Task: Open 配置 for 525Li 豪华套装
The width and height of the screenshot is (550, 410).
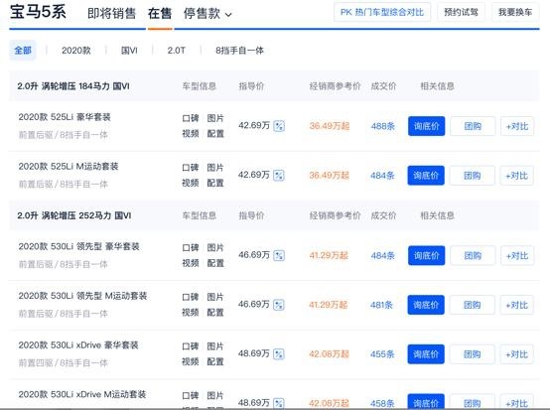Action: tap(215, 134)
